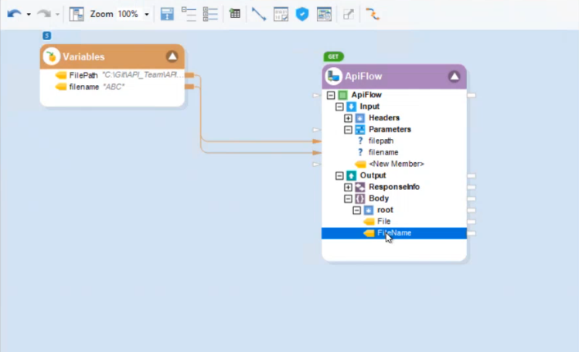Click the ApiFlow root node input port
This screenshot has width=579, height=352.
tap(316, 96)
